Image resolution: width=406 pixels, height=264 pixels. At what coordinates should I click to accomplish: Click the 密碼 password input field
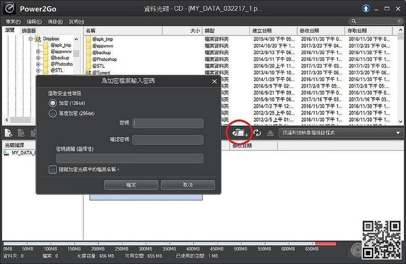(168, 123)
